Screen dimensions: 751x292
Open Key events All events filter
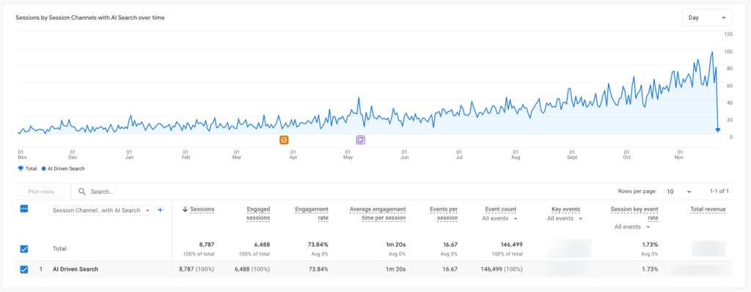coord(565,218)
